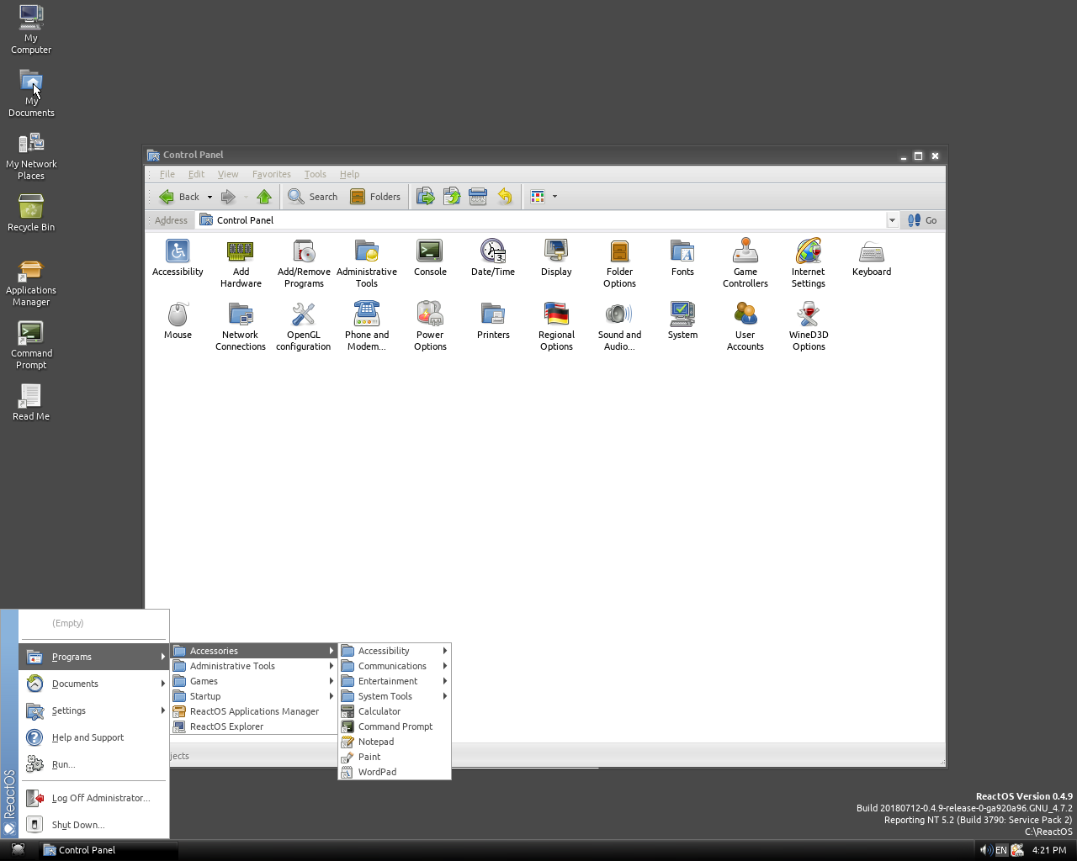1077x861 pixels.
Task: Open the Tools menu in Control Panel
Action: (x=315, y=174)
